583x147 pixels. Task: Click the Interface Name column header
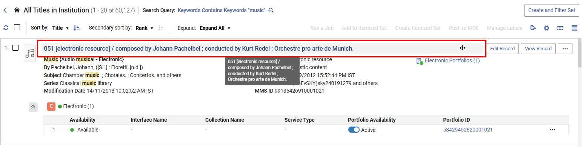click(149, 120)
